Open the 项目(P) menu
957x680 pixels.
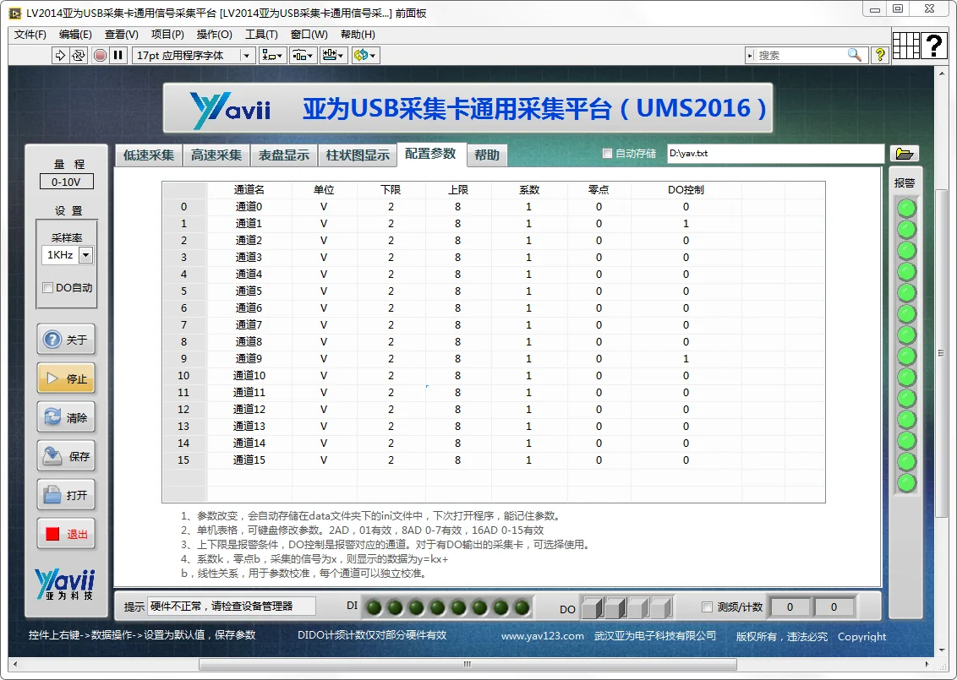pos(167,35)
